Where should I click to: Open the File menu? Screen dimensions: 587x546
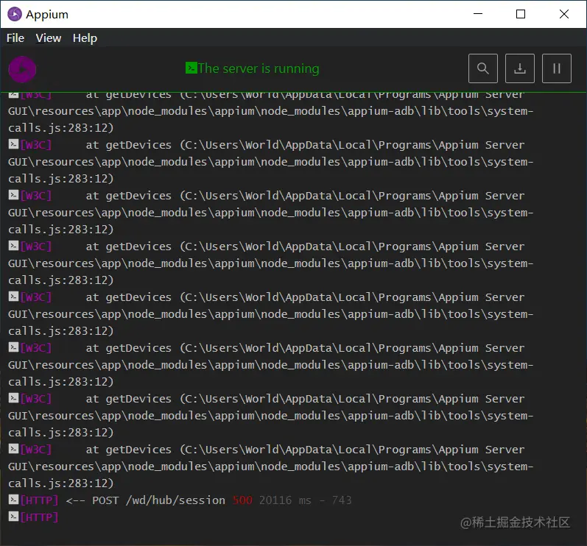coord(15,38)
